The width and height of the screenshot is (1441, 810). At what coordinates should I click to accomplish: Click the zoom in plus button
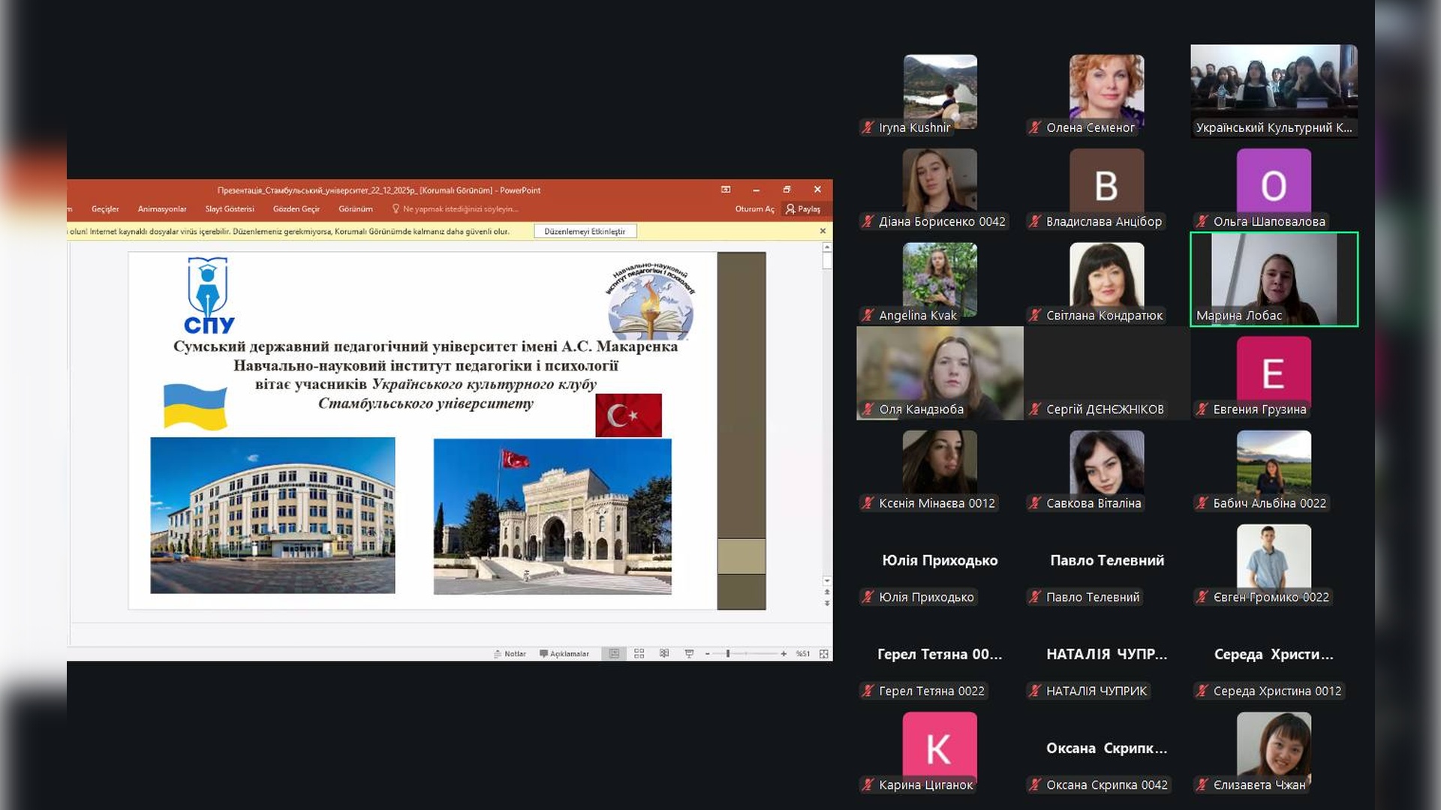click(784, 654)
